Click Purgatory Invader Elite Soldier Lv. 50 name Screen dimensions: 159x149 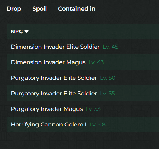click(x=54, y=78)
